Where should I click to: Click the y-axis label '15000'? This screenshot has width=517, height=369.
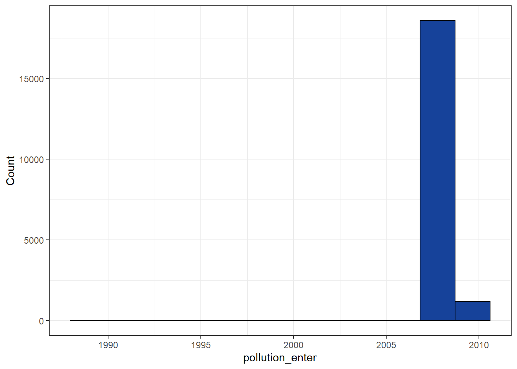pyautogui.click(x=32, y=79)
